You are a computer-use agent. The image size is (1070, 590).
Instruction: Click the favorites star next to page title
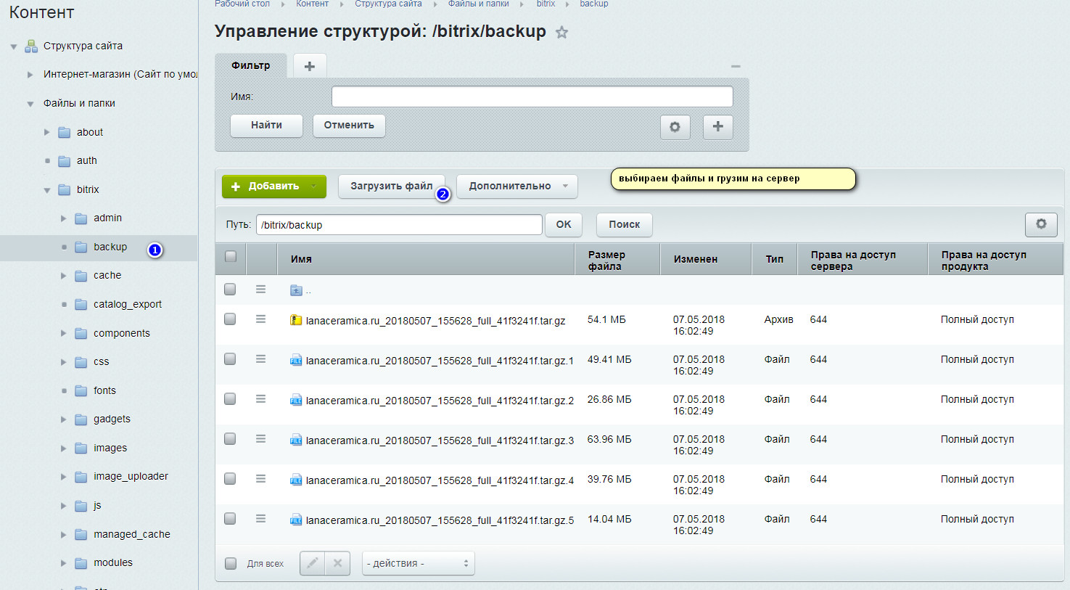pos(561,33)
